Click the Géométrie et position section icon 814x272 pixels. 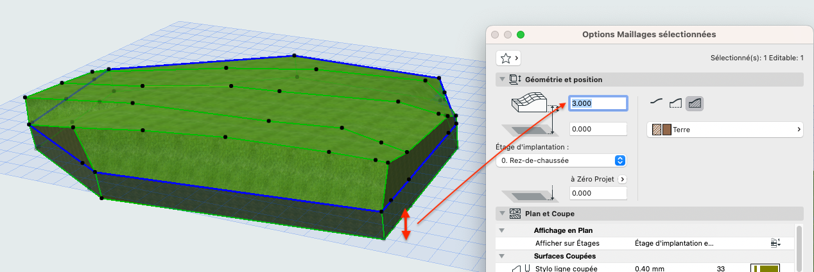coord(515,80)
